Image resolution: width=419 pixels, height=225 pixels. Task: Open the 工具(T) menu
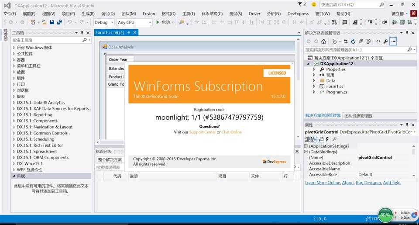[x=189, y=14]
